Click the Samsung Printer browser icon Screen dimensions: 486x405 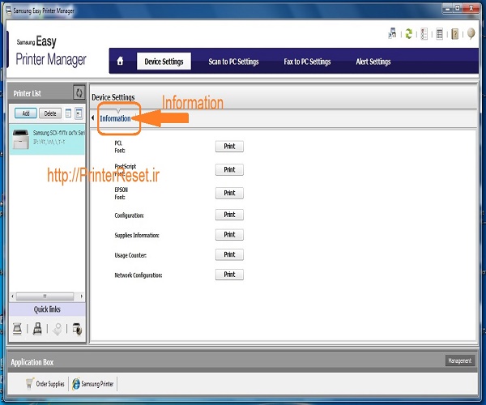coord(75,384)
